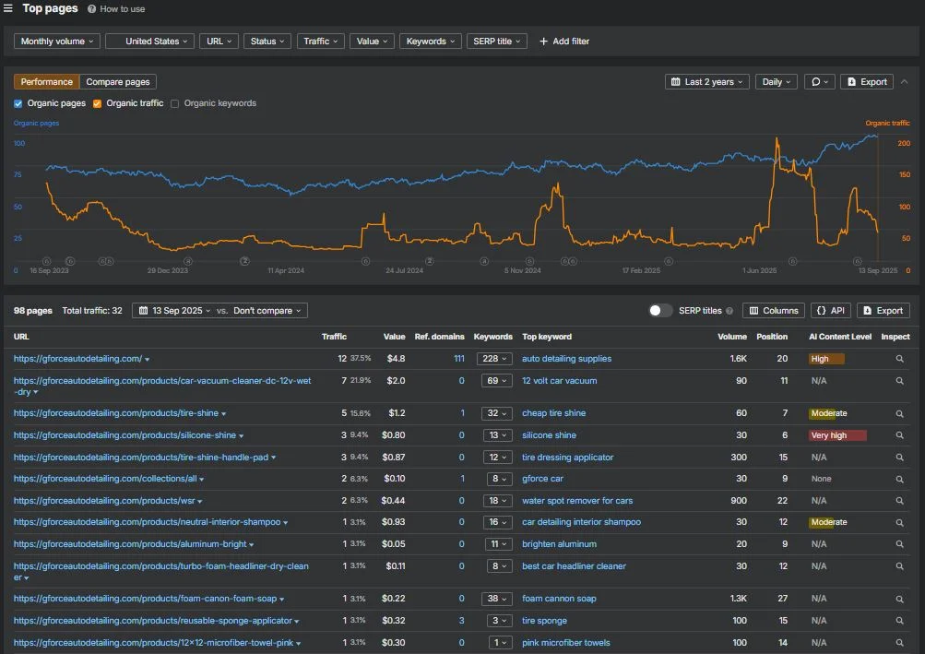Open the Keywords filter dropdown
925x654 pixels.
pos(431,42)
